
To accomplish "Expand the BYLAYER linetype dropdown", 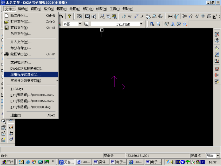I will pyautogui.click(x=141, y=24).
